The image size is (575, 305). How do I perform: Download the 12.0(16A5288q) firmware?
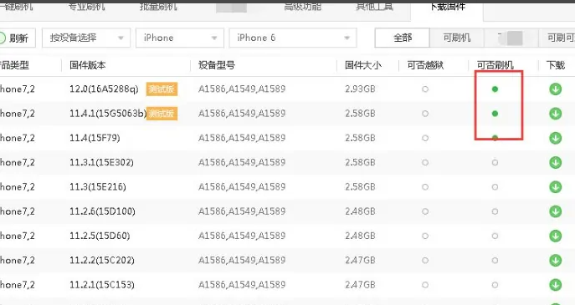click(x=556, y=89)
